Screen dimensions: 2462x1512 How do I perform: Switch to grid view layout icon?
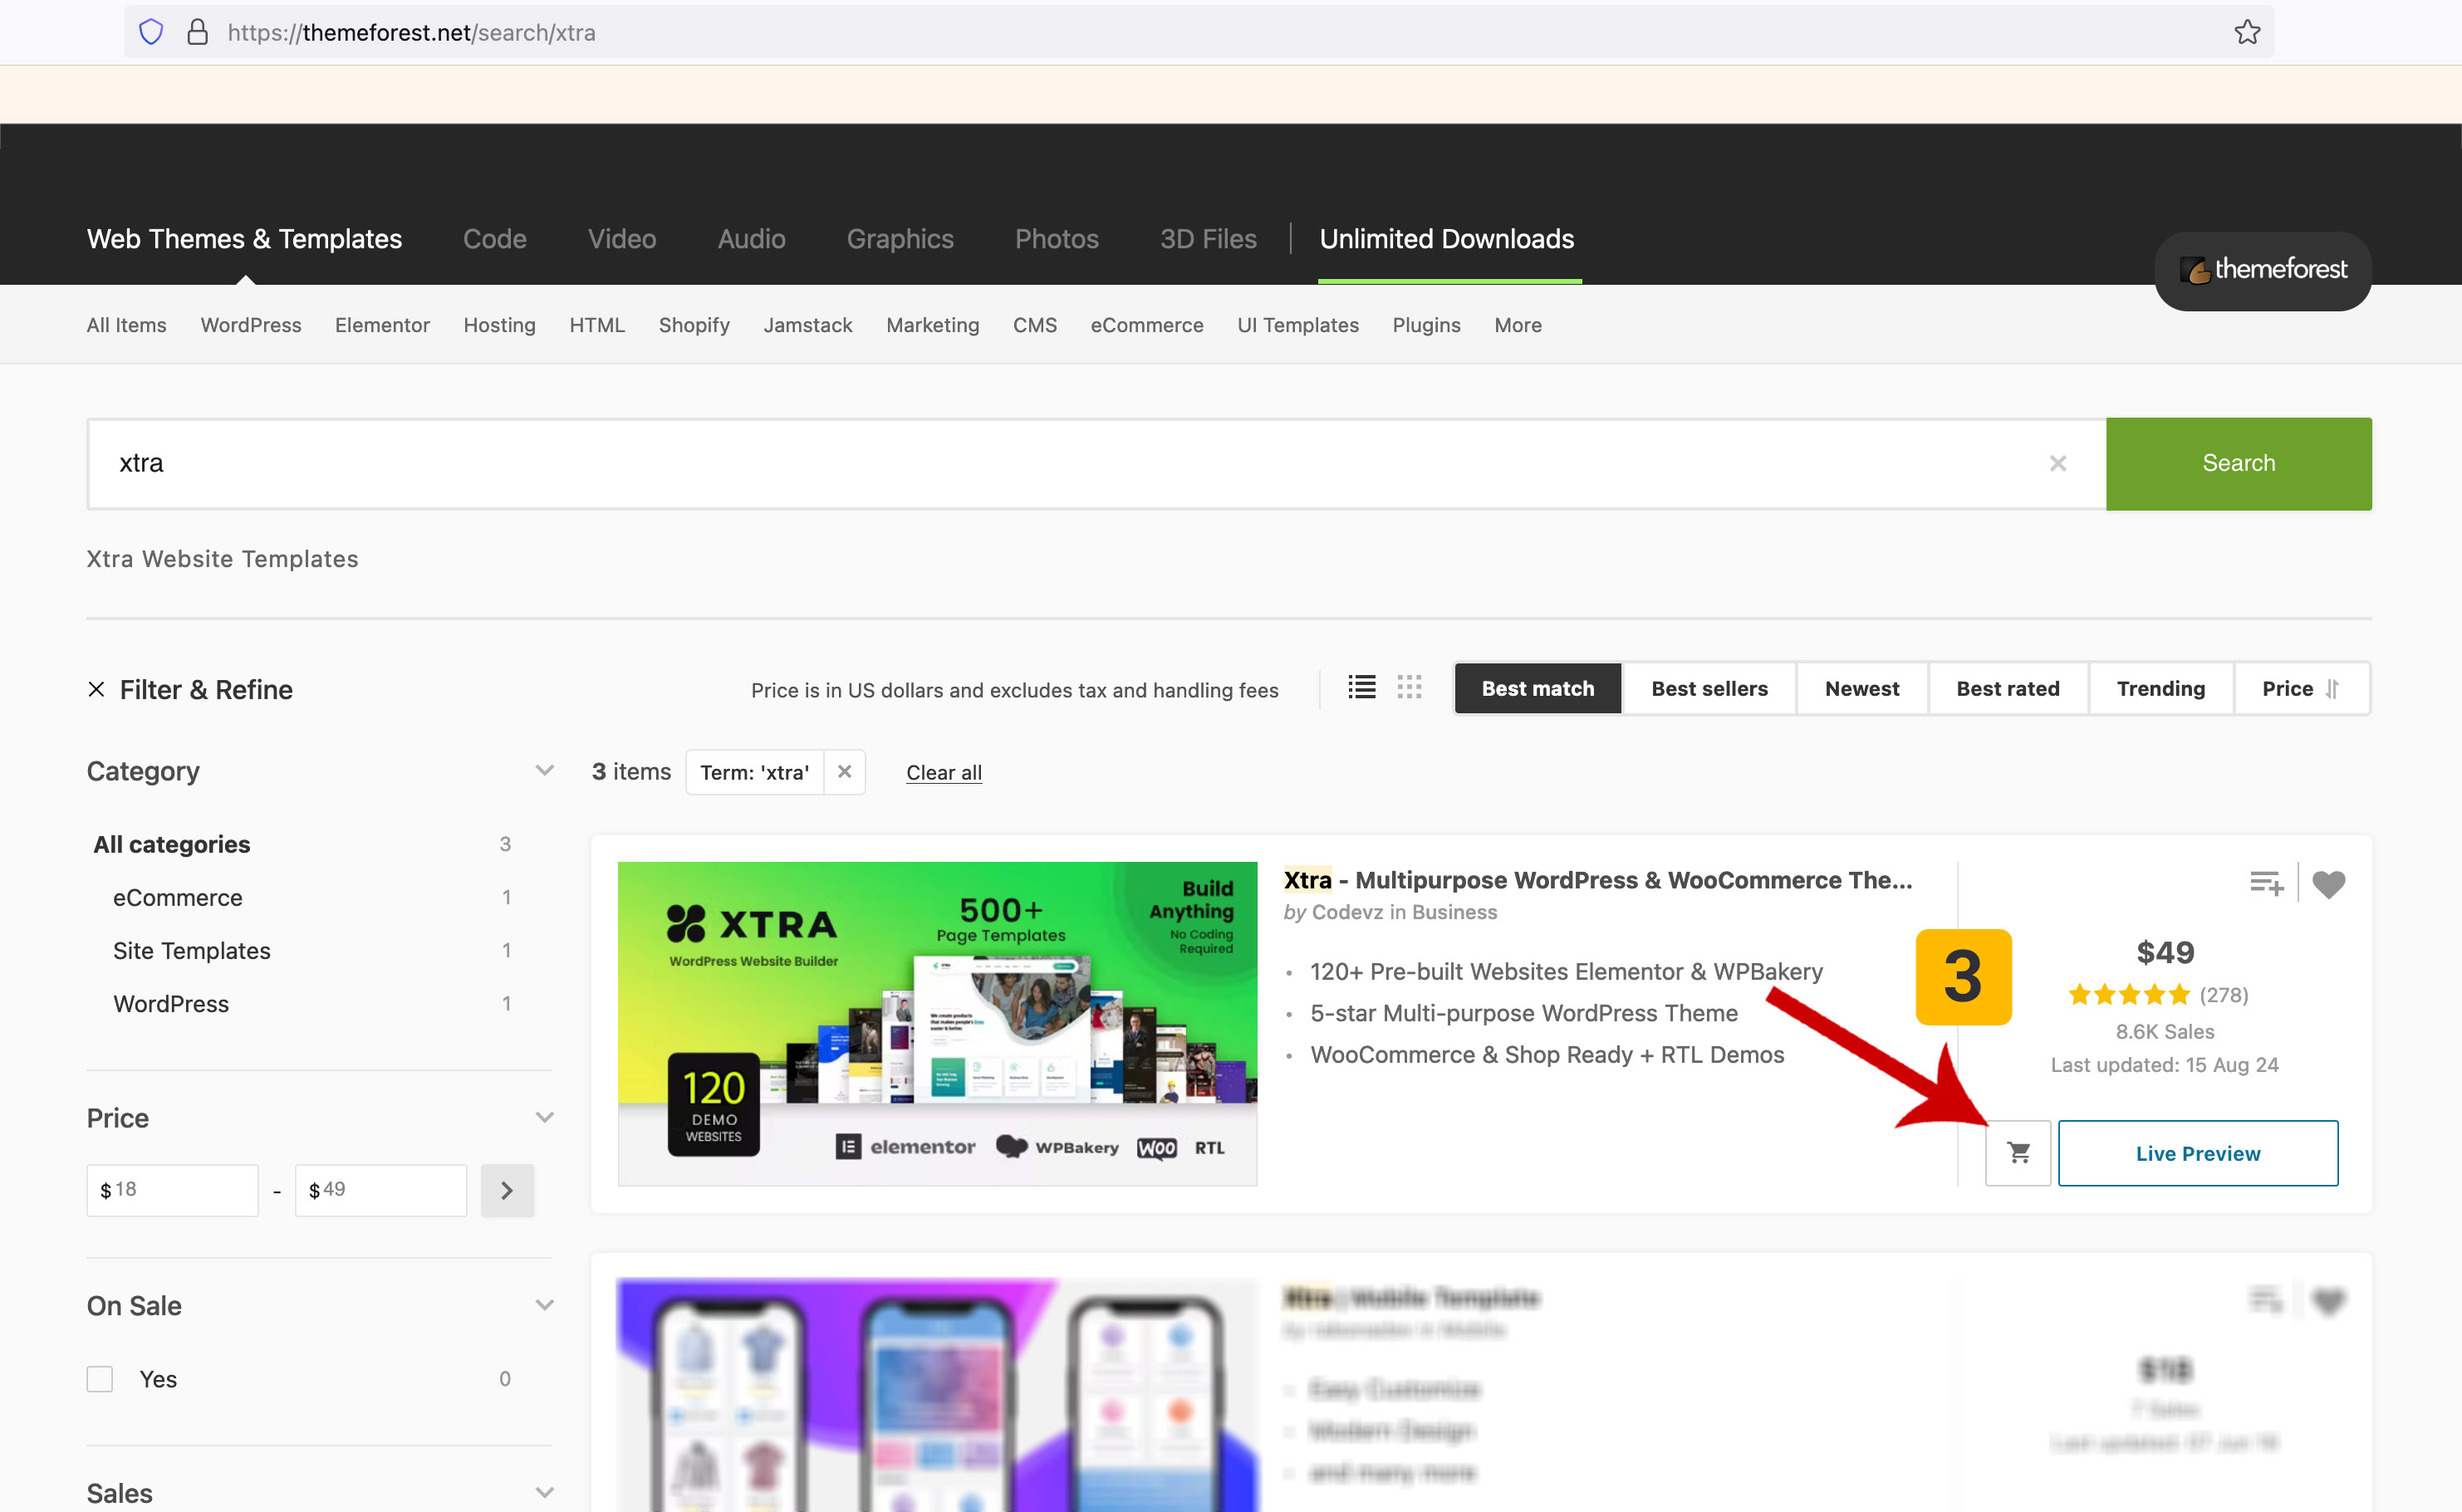coord(1409,688)
